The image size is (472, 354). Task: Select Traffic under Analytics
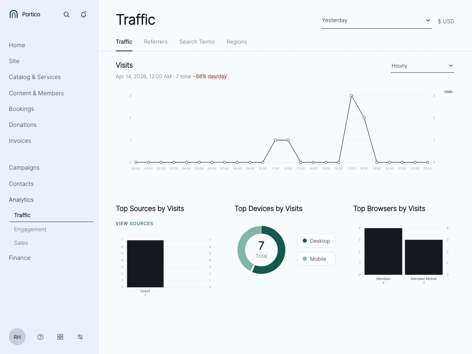click(22, 215)
